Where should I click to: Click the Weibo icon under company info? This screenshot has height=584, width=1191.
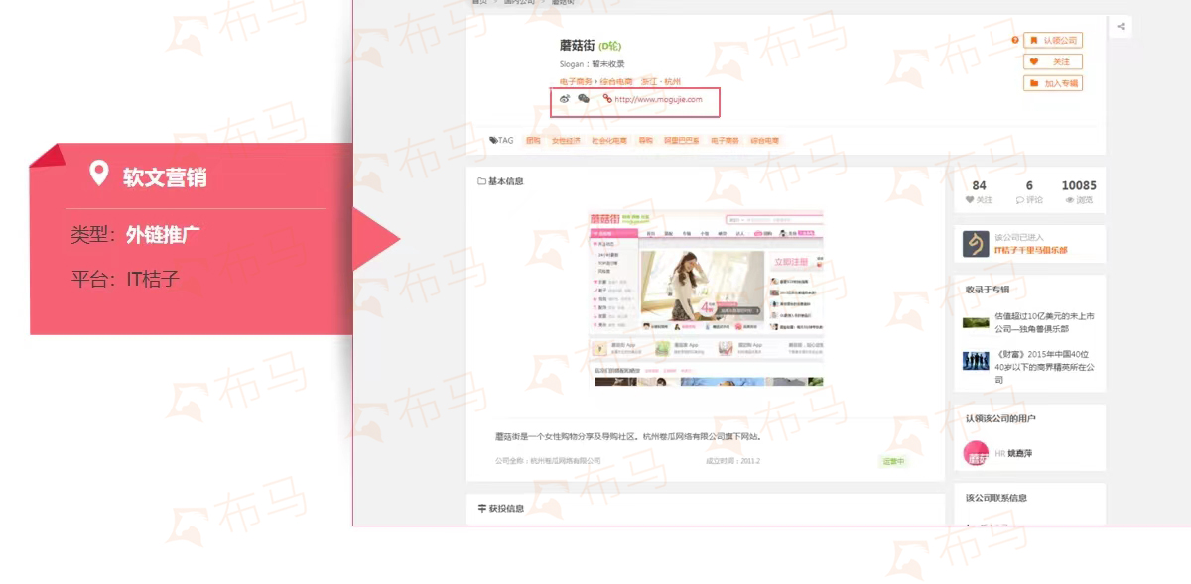565,99
